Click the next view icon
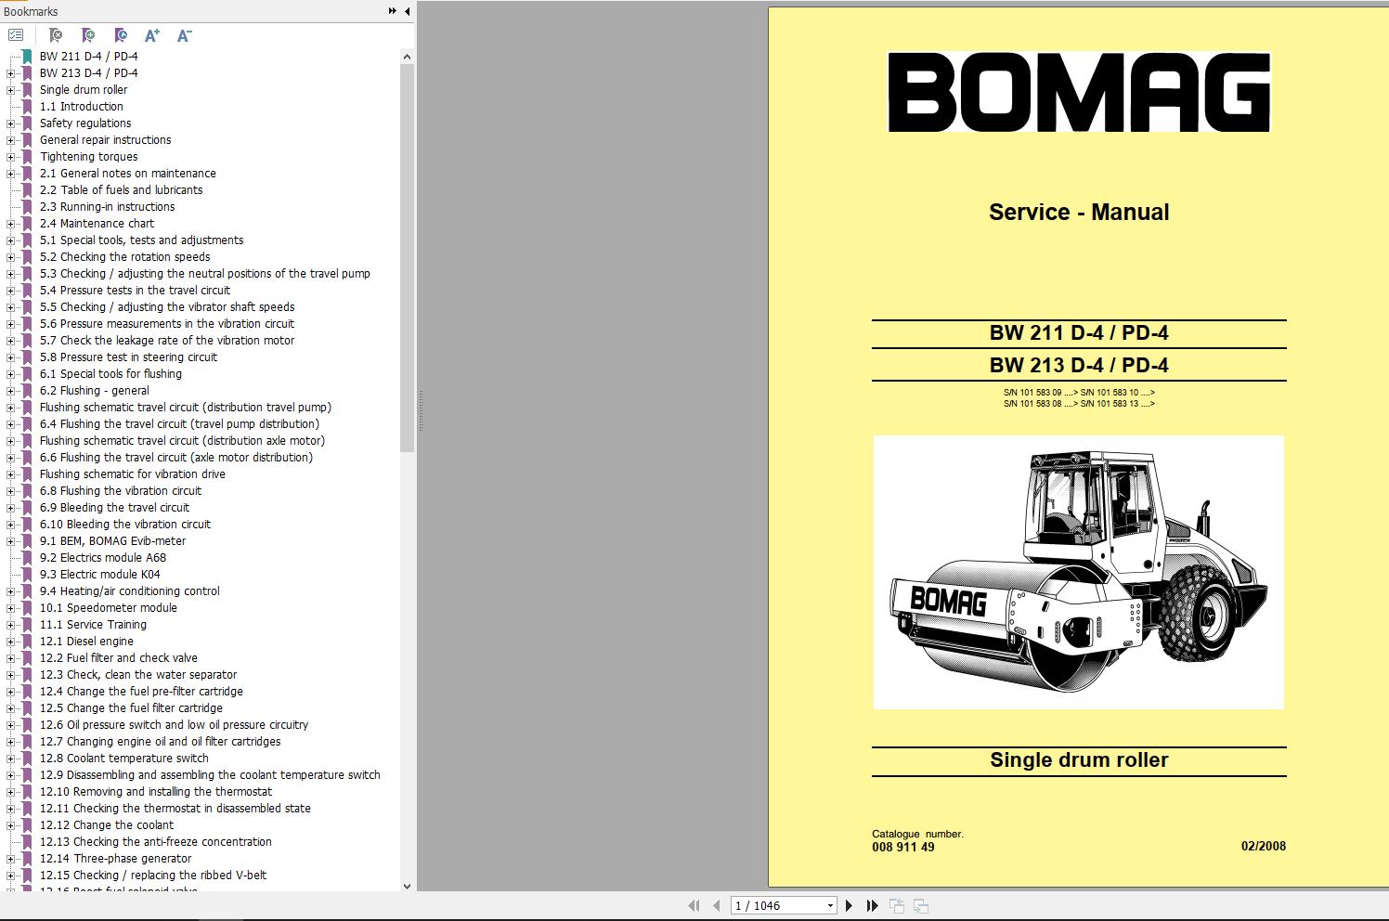 [919, 905]
